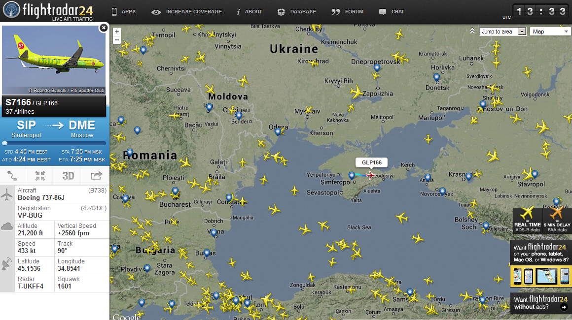Open the Flightradar24 mobile apps ad
The height and width of the screenshot is (320, 572).
coord(541,264)
